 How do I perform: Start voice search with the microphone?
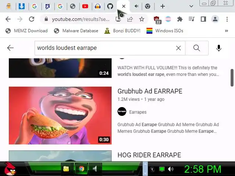(219, 48)
